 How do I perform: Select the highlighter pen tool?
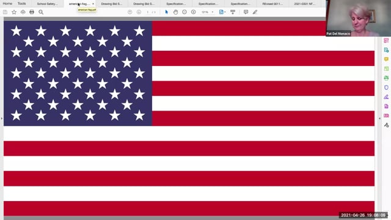click(x=255, y=12)
